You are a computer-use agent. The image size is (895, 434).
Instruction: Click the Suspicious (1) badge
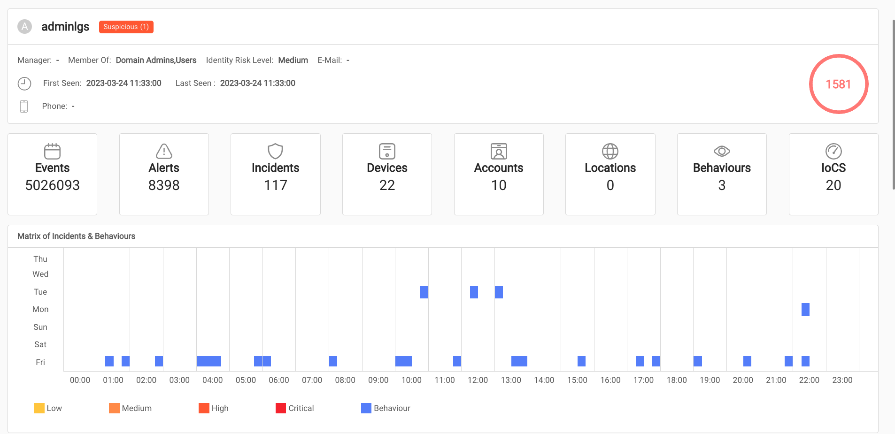[126, 27]
